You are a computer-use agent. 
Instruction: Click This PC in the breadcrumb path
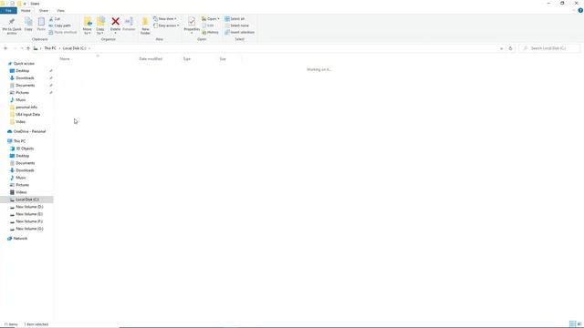tap(50, 48)
